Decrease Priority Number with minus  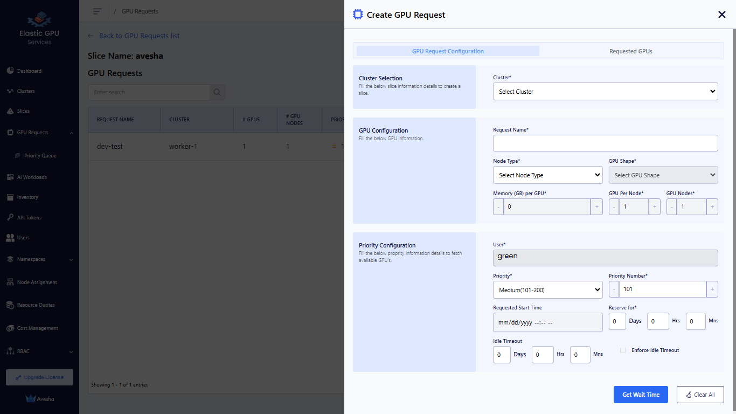[614, 289]
